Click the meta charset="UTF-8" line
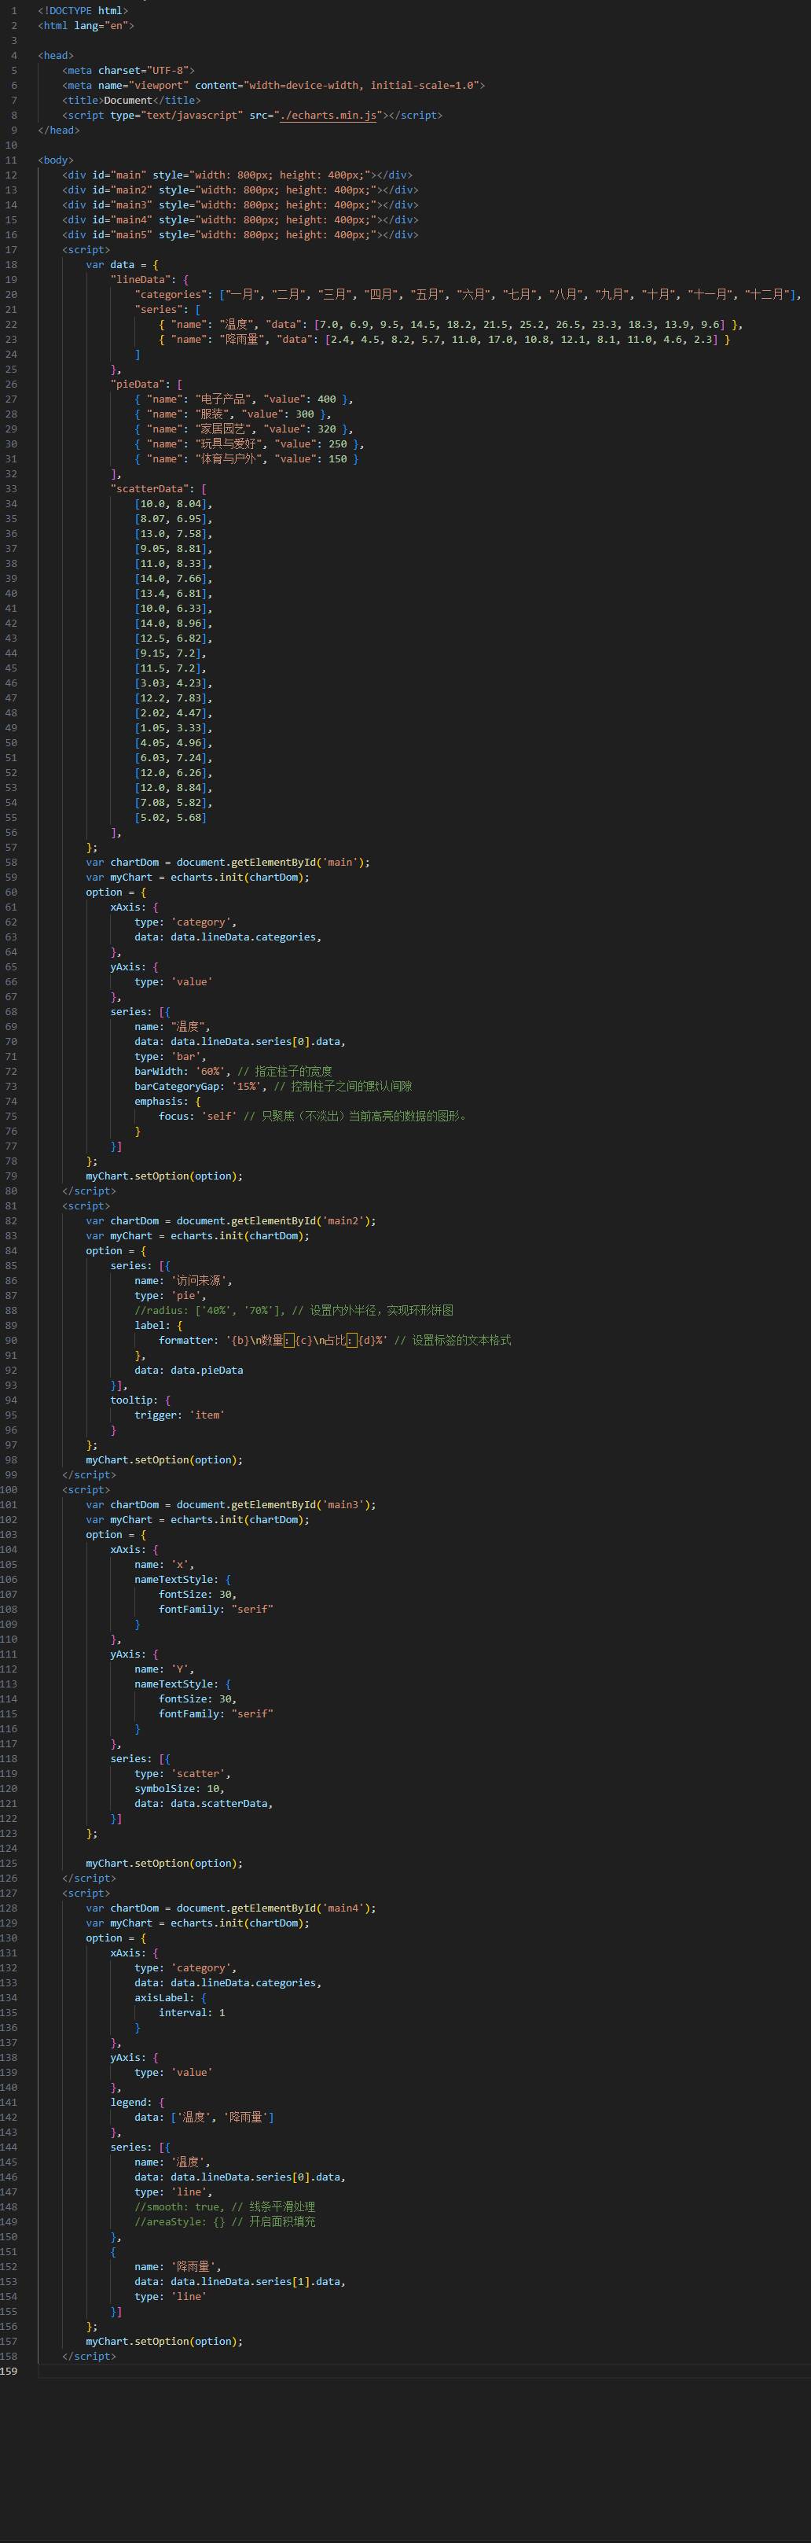Screen dimensions: 811x2543 tap(128, 71)
